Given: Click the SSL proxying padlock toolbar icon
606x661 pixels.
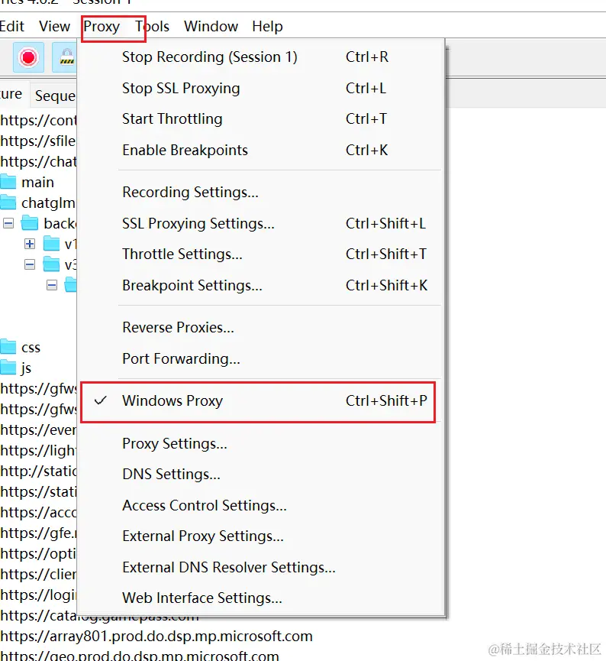Looking at the screenshot, I should click(65, 57).
